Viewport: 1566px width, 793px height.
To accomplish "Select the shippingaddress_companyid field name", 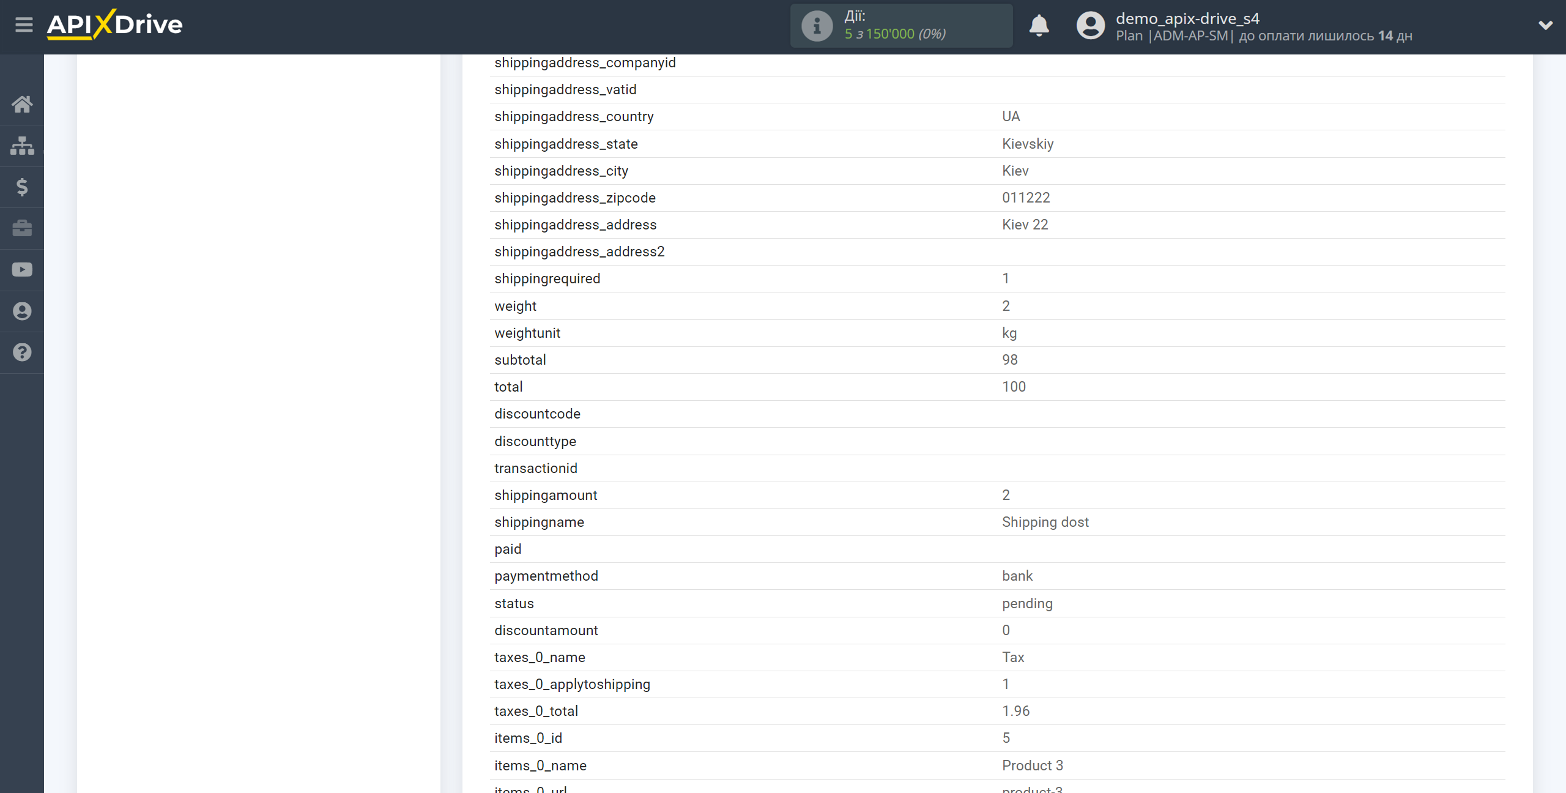I will (585, 62).
